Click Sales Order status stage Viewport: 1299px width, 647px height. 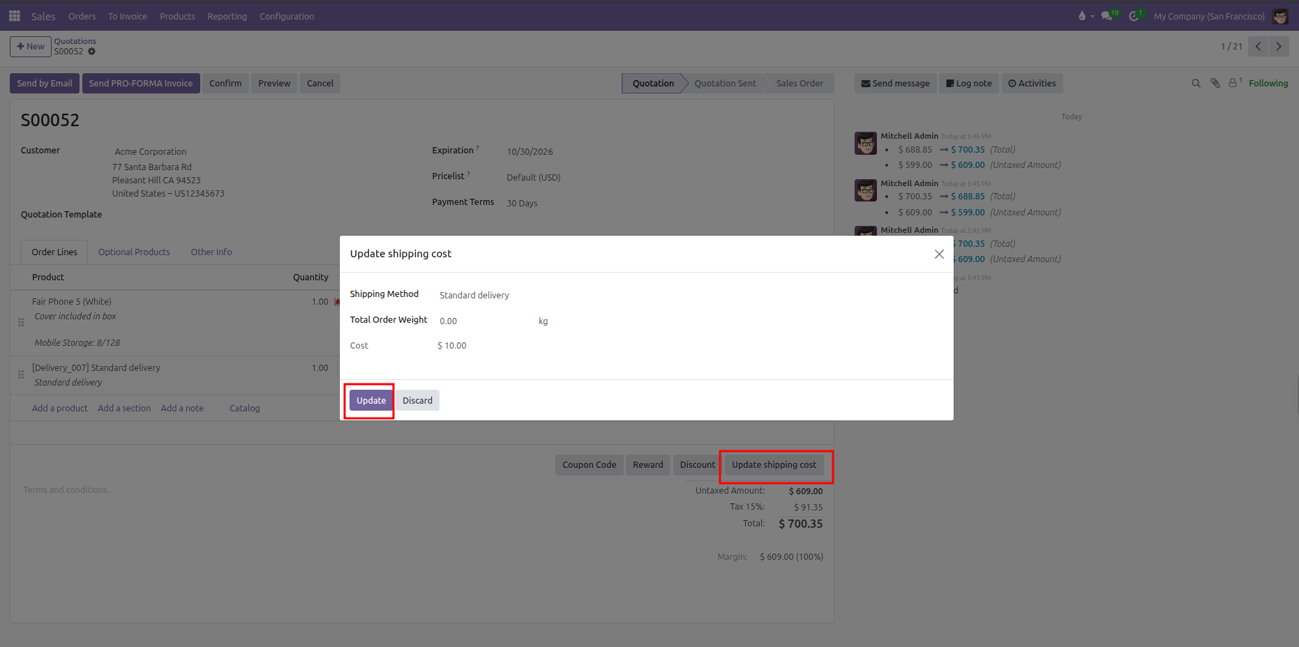(799, 84)
